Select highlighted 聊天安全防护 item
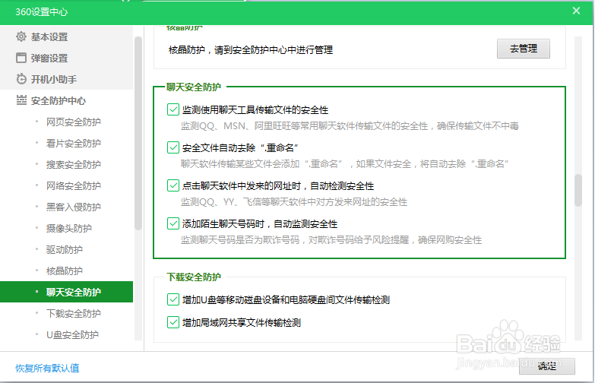595x383 pixels. pyautogui.click(x=66, y=292)
